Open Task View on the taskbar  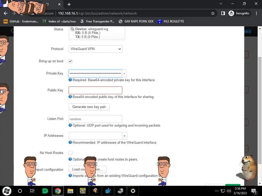click(32, 191)
